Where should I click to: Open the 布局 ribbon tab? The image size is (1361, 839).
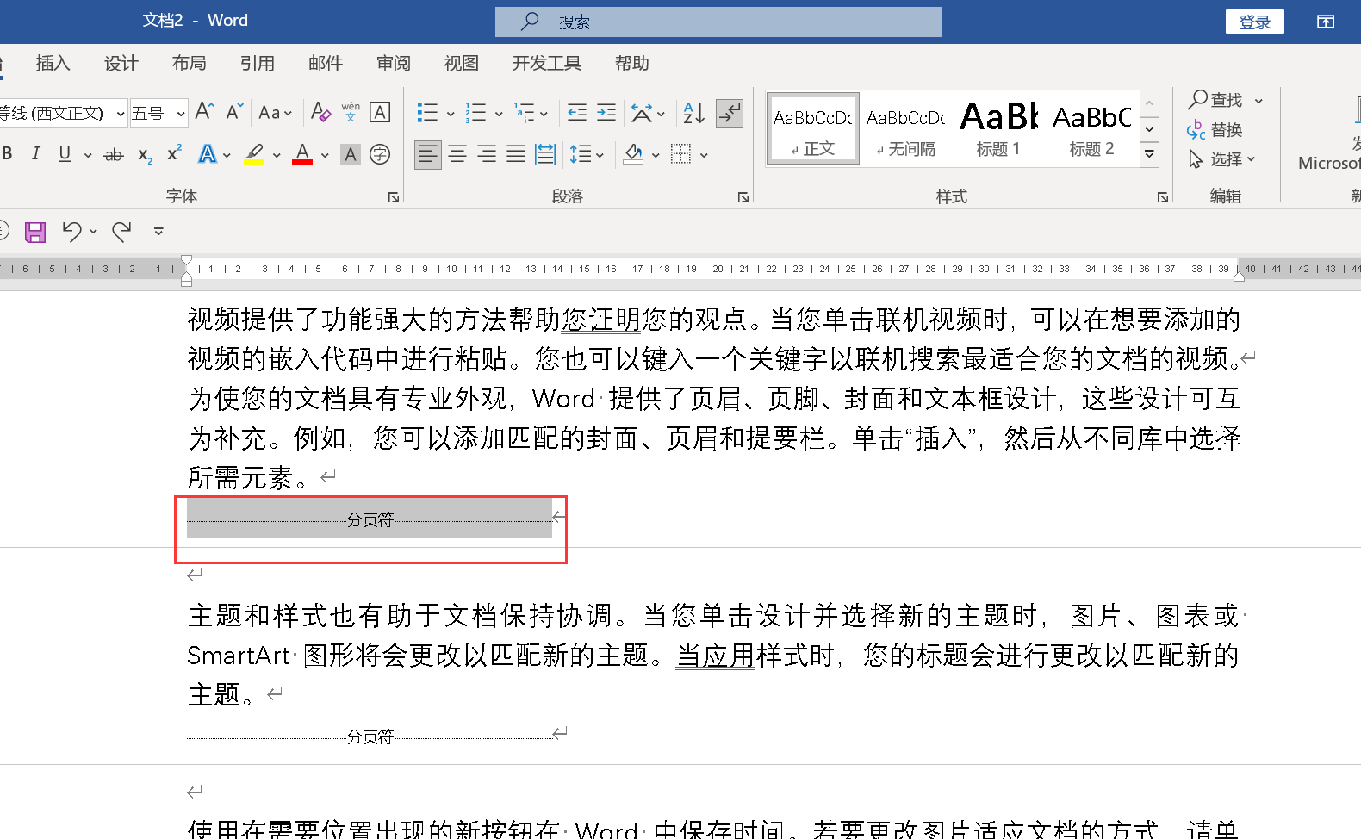click(x=189, y=64)
